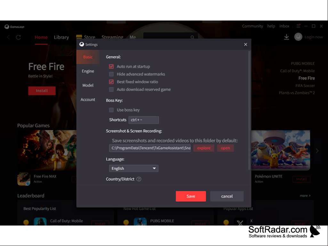Select Call of Duty®: Mobile in featured list

pyautogui.click(x=297, y=71)
